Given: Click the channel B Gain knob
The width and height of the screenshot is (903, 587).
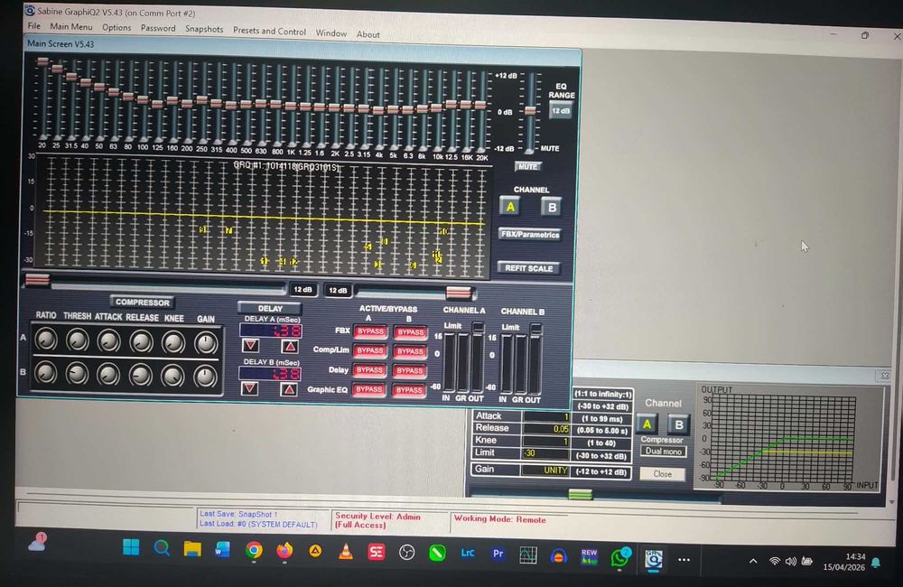Looking at the screenshot, I should (x=204, y=377).
